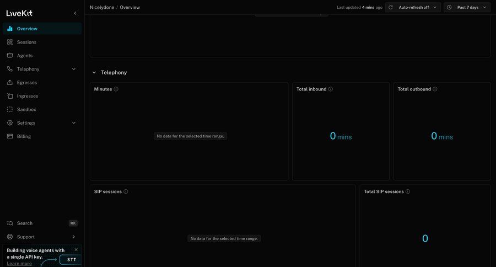
Task: Open the Support submenu arrow
Action: (x=74, y=237)
